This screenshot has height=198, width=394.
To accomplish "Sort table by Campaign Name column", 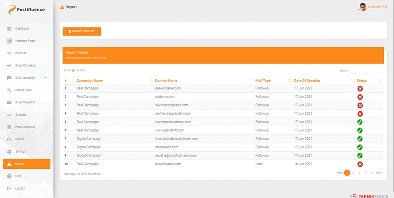I will [90, 81].
